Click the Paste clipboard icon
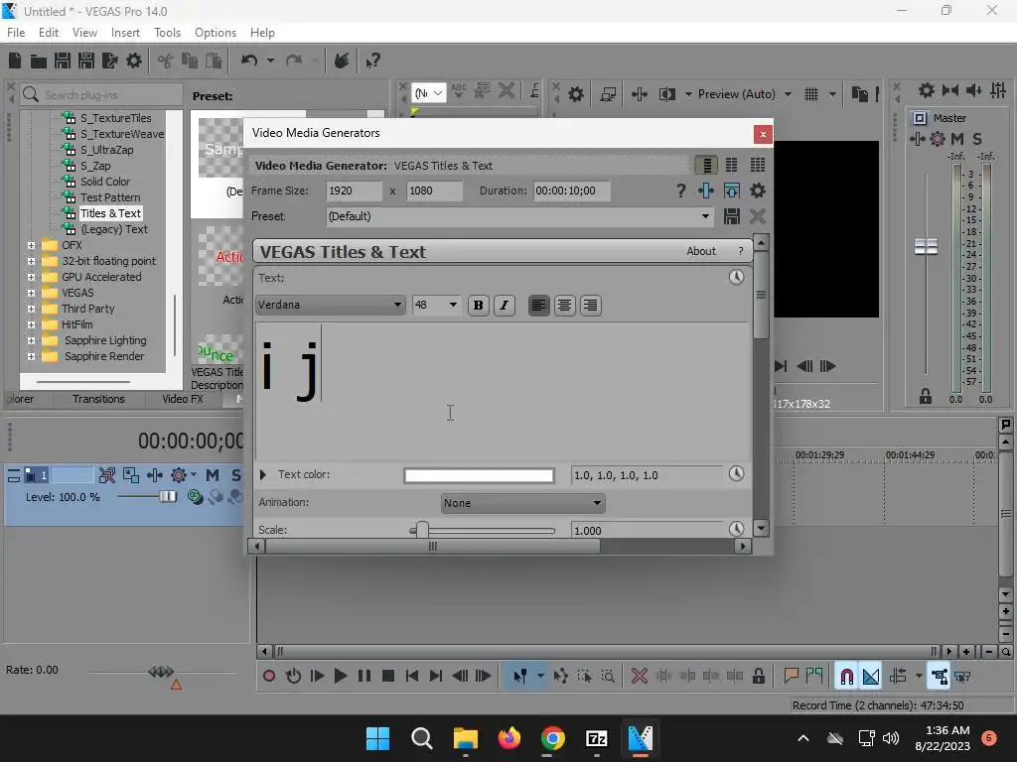Image resolution: width=1017 pixels, height=762 pixels. click(214, 61)
